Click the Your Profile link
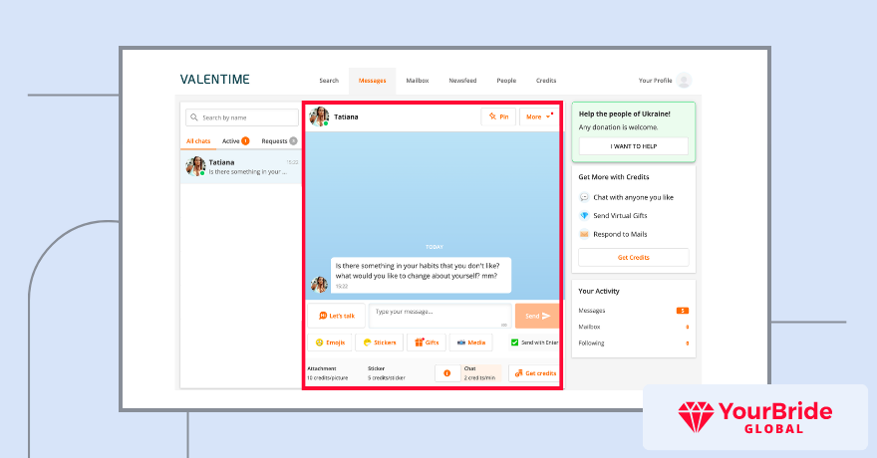Viewport: 877px width, 458px height. coord(655,81)
